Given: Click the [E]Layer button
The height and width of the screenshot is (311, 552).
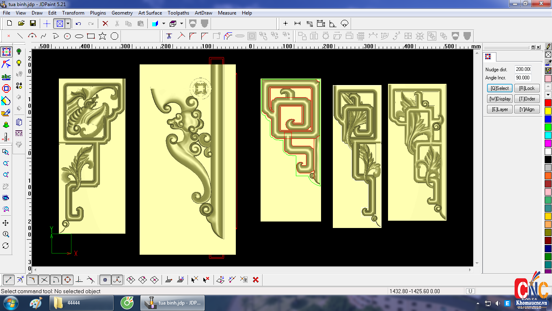Looking at the screenshot, I should (500, 109).
